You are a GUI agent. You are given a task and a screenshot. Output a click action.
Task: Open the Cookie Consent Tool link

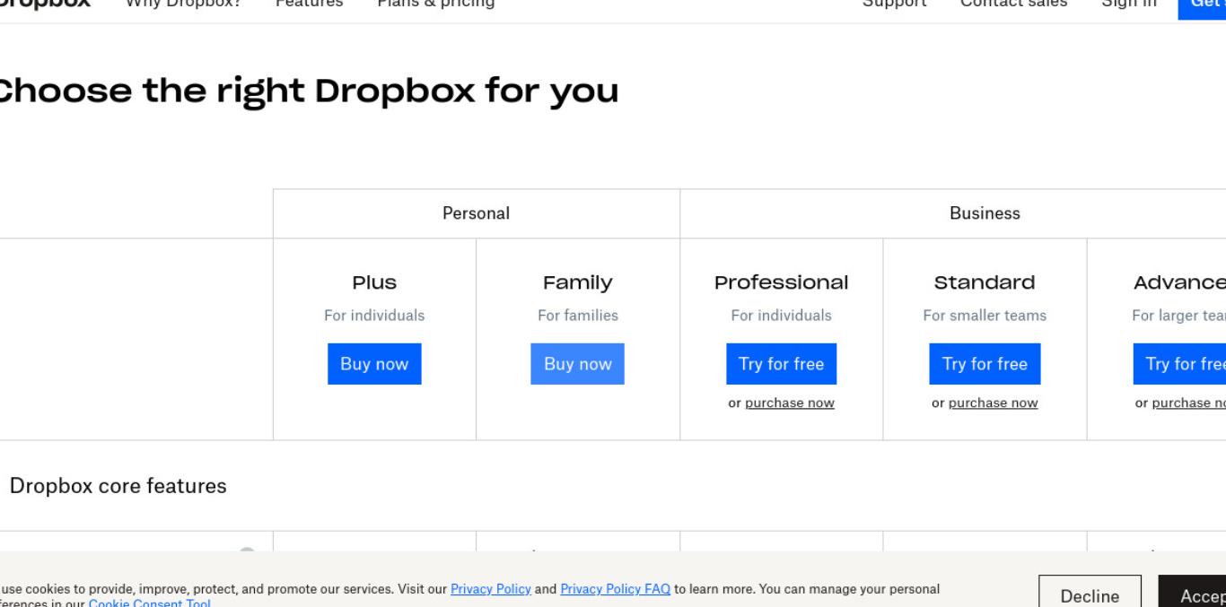[150, 603]
